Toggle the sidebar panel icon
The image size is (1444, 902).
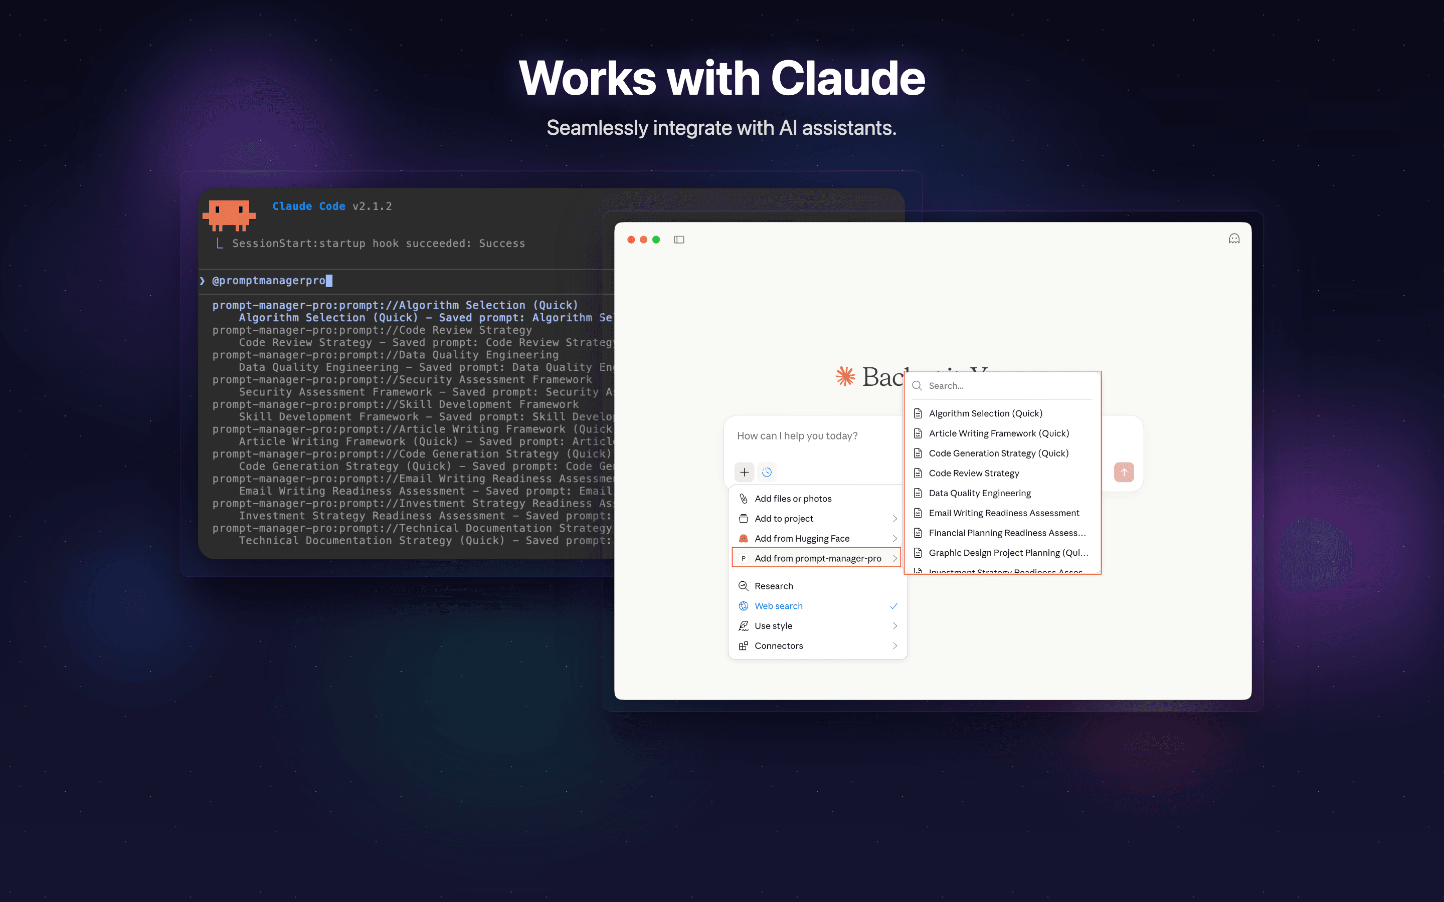(x=679, y=239)
